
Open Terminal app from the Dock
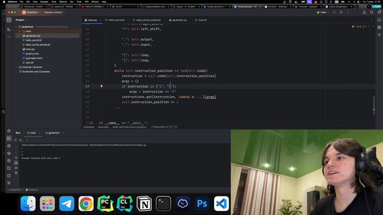(163, 203)
